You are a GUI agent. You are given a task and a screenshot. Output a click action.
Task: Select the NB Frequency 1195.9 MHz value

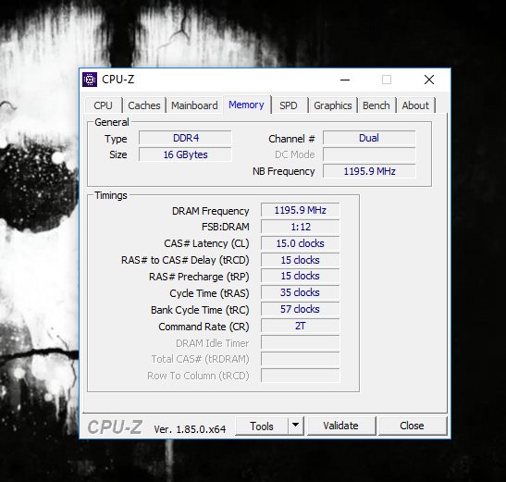pos(369,171)
